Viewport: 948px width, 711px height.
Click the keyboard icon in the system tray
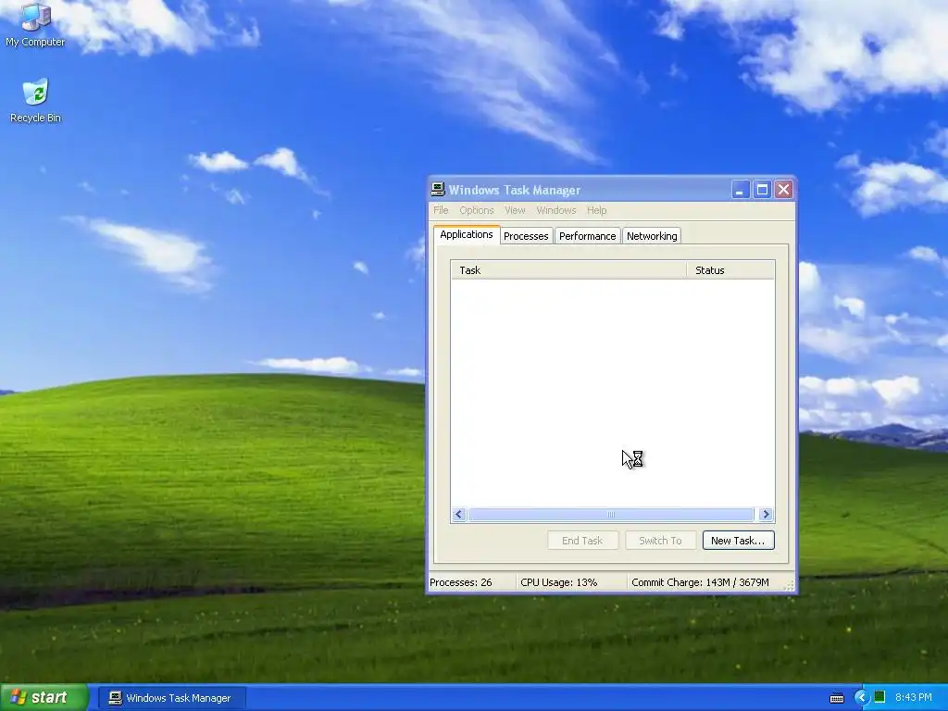837,698
